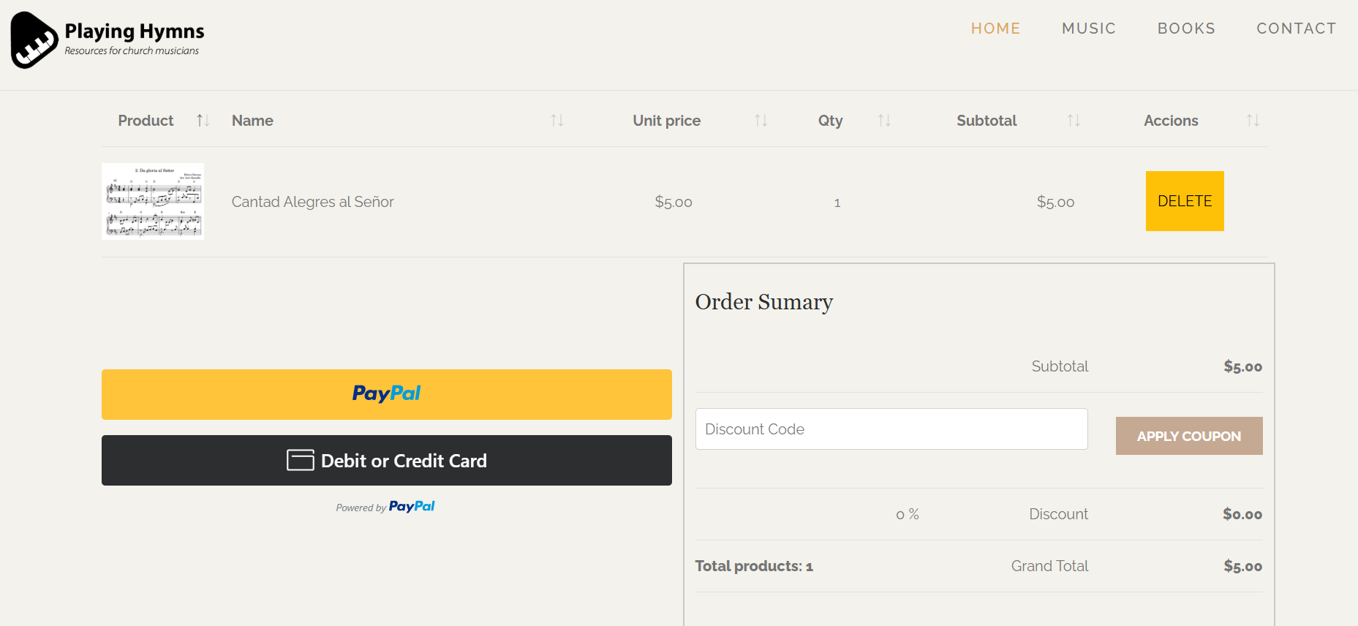Open the BOOKS menu item

pos(1186,29)
